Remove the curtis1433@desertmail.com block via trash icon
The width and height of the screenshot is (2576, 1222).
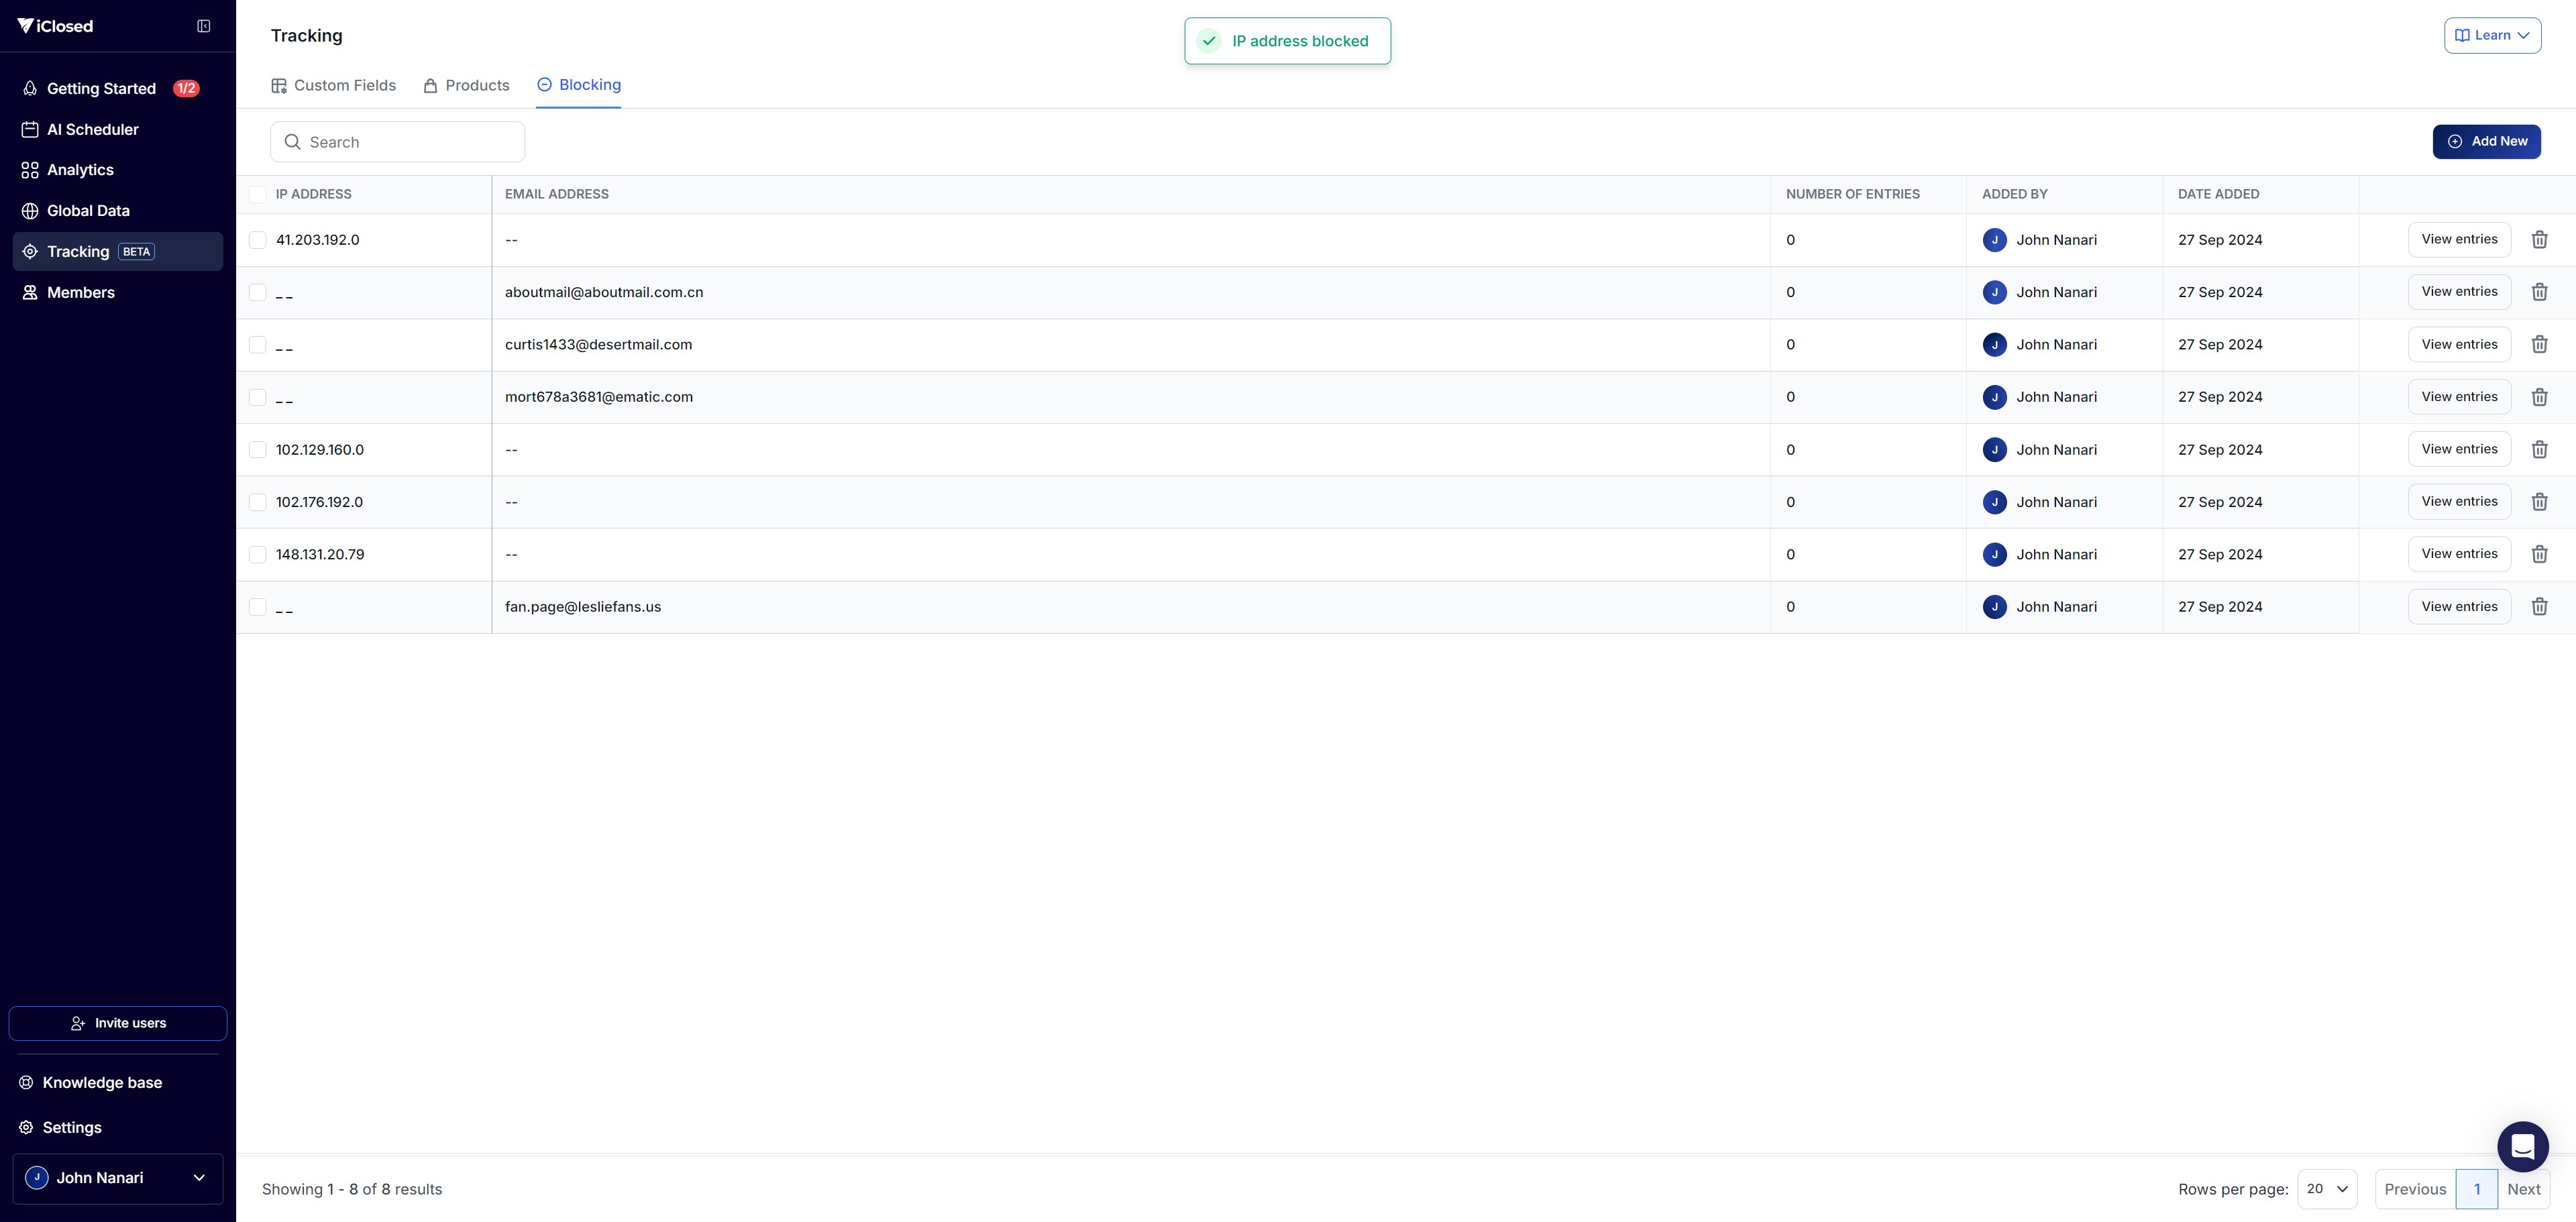[2539, 345]
